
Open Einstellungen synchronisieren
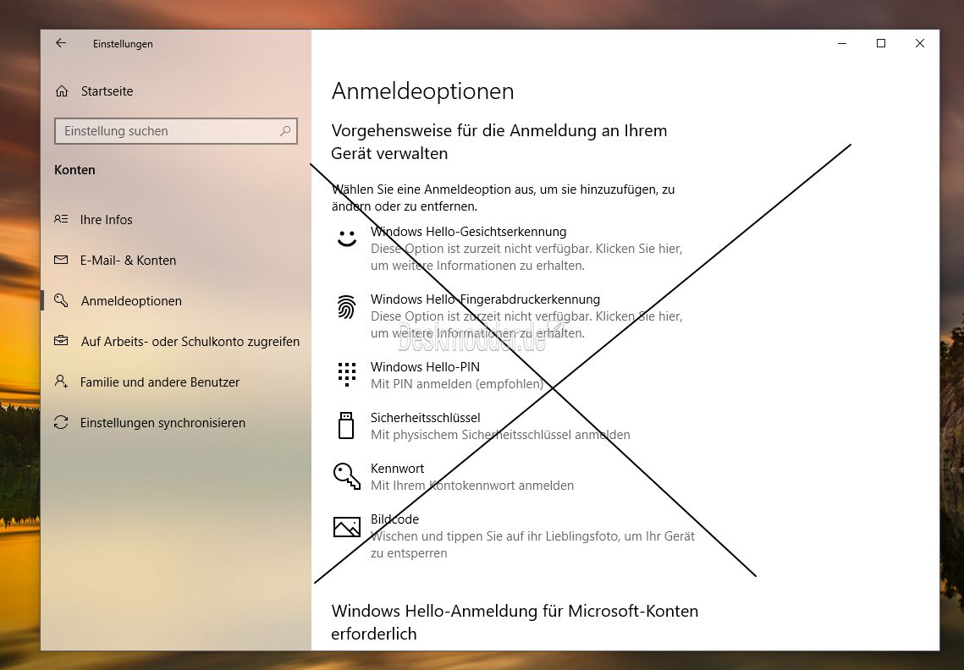[x=176, y=422]
